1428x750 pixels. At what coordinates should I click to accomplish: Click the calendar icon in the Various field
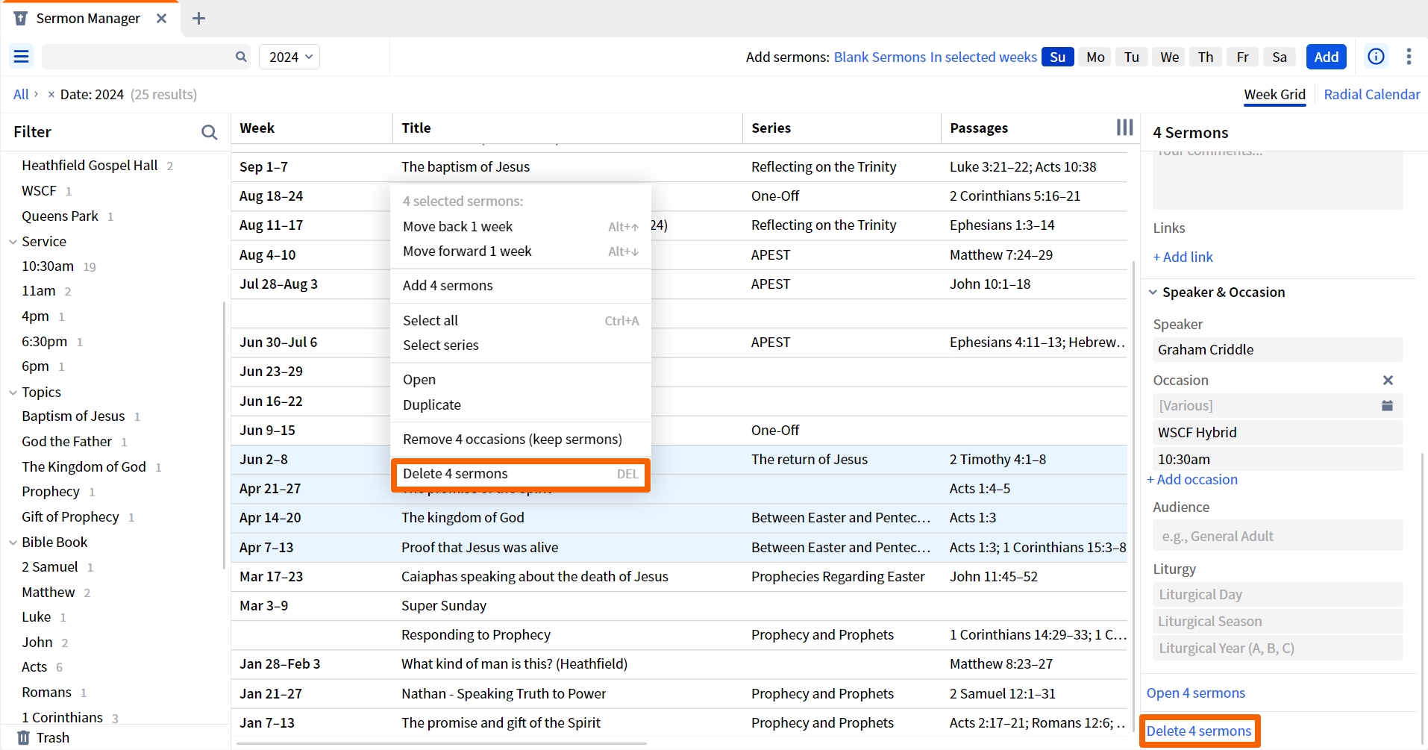coord(1387,406)
